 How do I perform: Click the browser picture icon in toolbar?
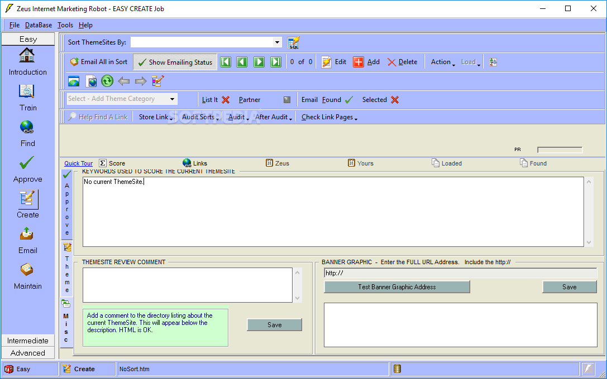pos(74,81)
